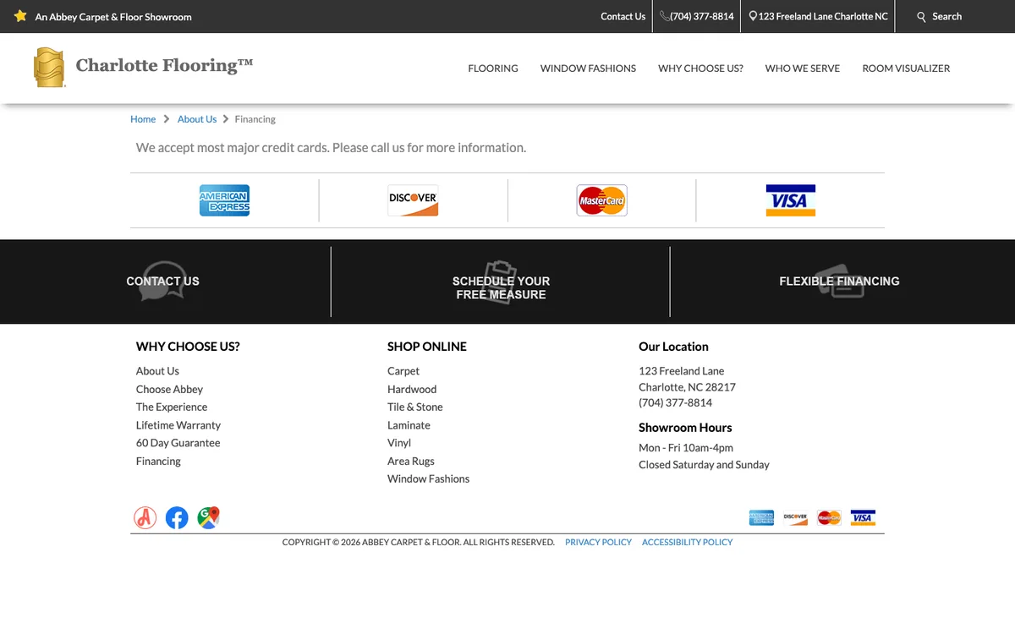
Task: Click the Mon - Fri 10am-4pm hours text
Action: click(686, 448)
